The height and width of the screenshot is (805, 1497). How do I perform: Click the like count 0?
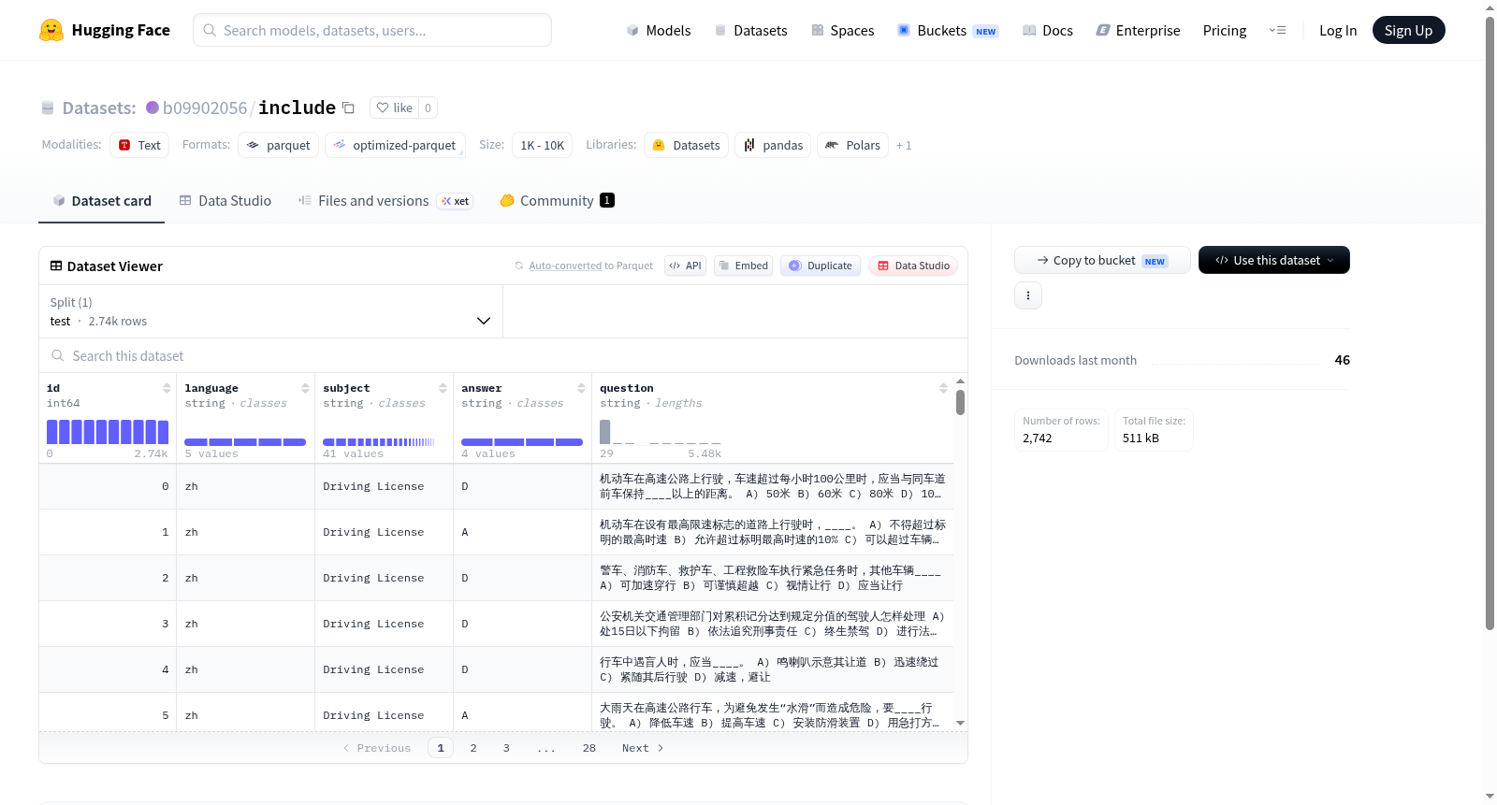(x=428, y=108)
